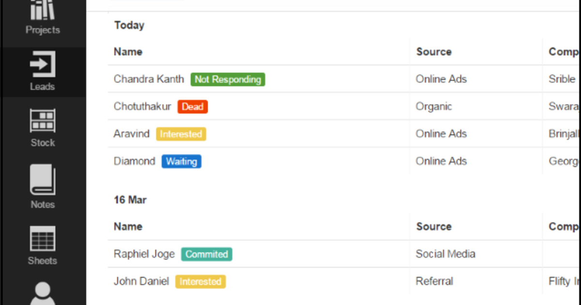Click the Waiting badge next to Diamond

[x=181, y=161]
